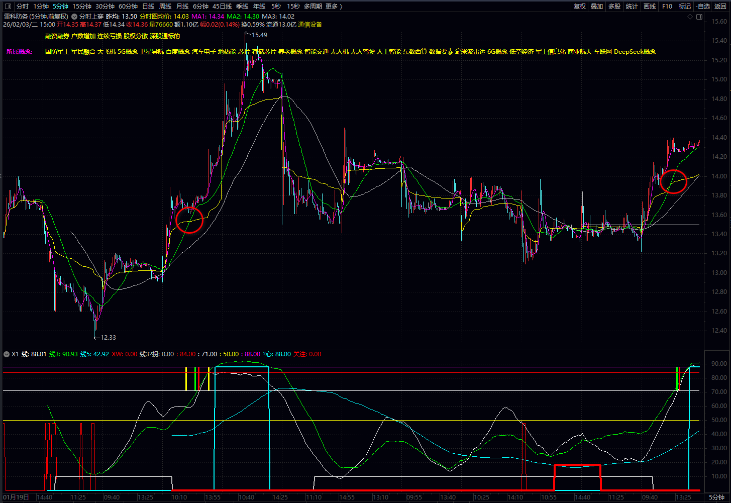Image resolution: width=731 pixels, height=503 pixels.
Task: Open the 更多 periods expander
Action: [x=334, y=7]
